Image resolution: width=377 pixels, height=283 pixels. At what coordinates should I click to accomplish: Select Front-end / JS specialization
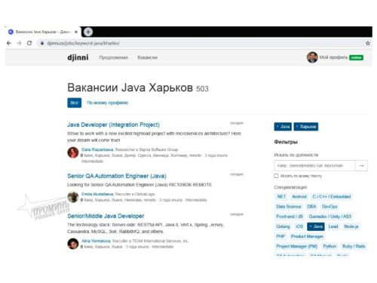click(290, 217)
